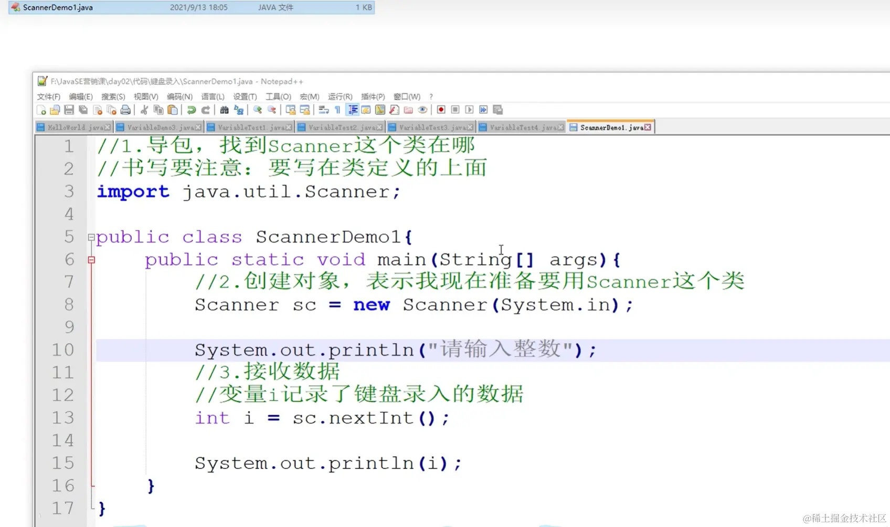Toggle synchronize horizontal scrolling icon
Viewport: 890px width, 527px height.
(304, 109)
